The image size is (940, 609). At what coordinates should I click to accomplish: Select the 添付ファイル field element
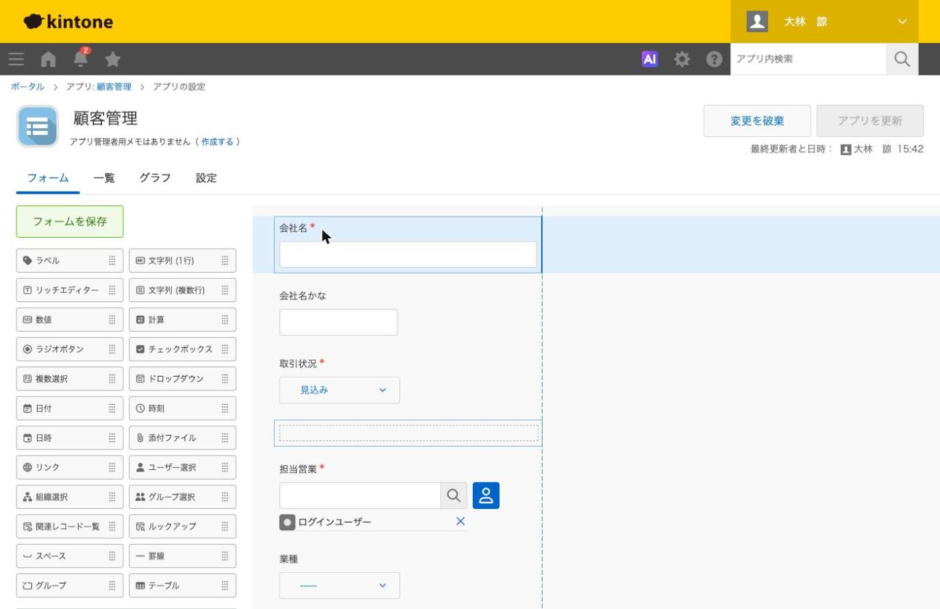tap(182, 437)
